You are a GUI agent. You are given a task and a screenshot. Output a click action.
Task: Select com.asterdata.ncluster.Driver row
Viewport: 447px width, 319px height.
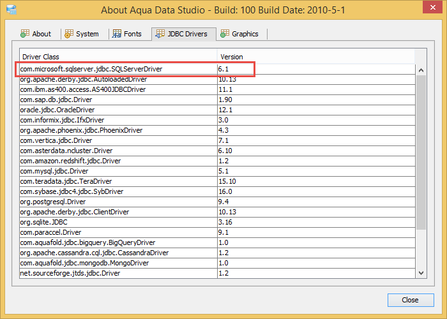(217, 151)
